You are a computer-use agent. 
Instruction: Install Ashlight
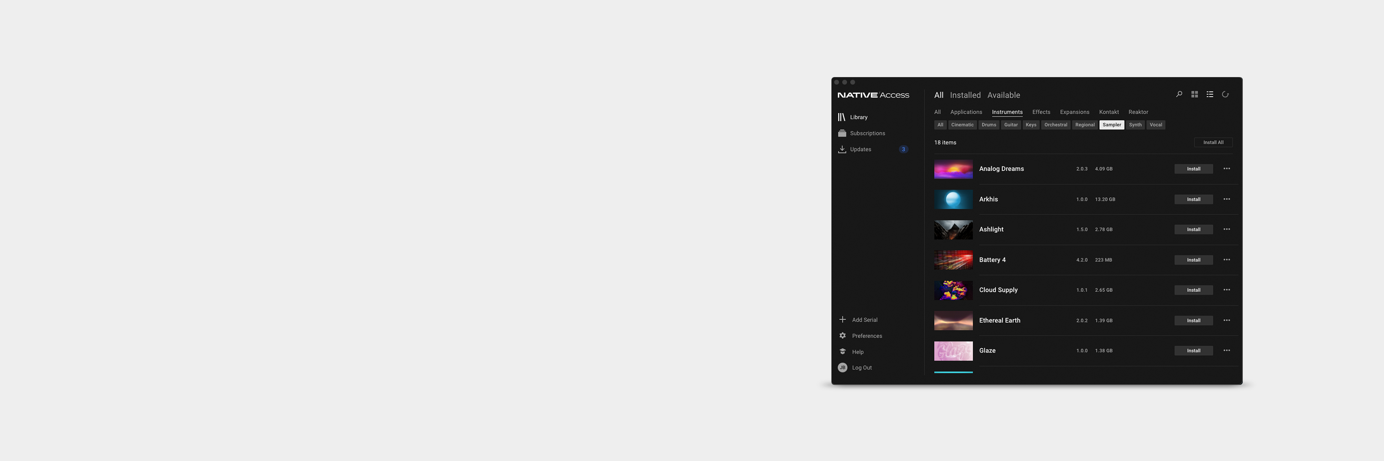click(1193, 230)
